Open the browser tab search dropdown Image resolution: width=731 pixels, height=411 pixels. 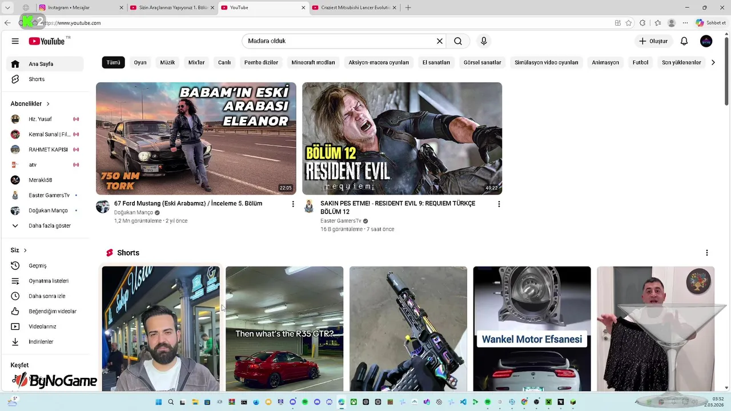click(x=7, y=7)
